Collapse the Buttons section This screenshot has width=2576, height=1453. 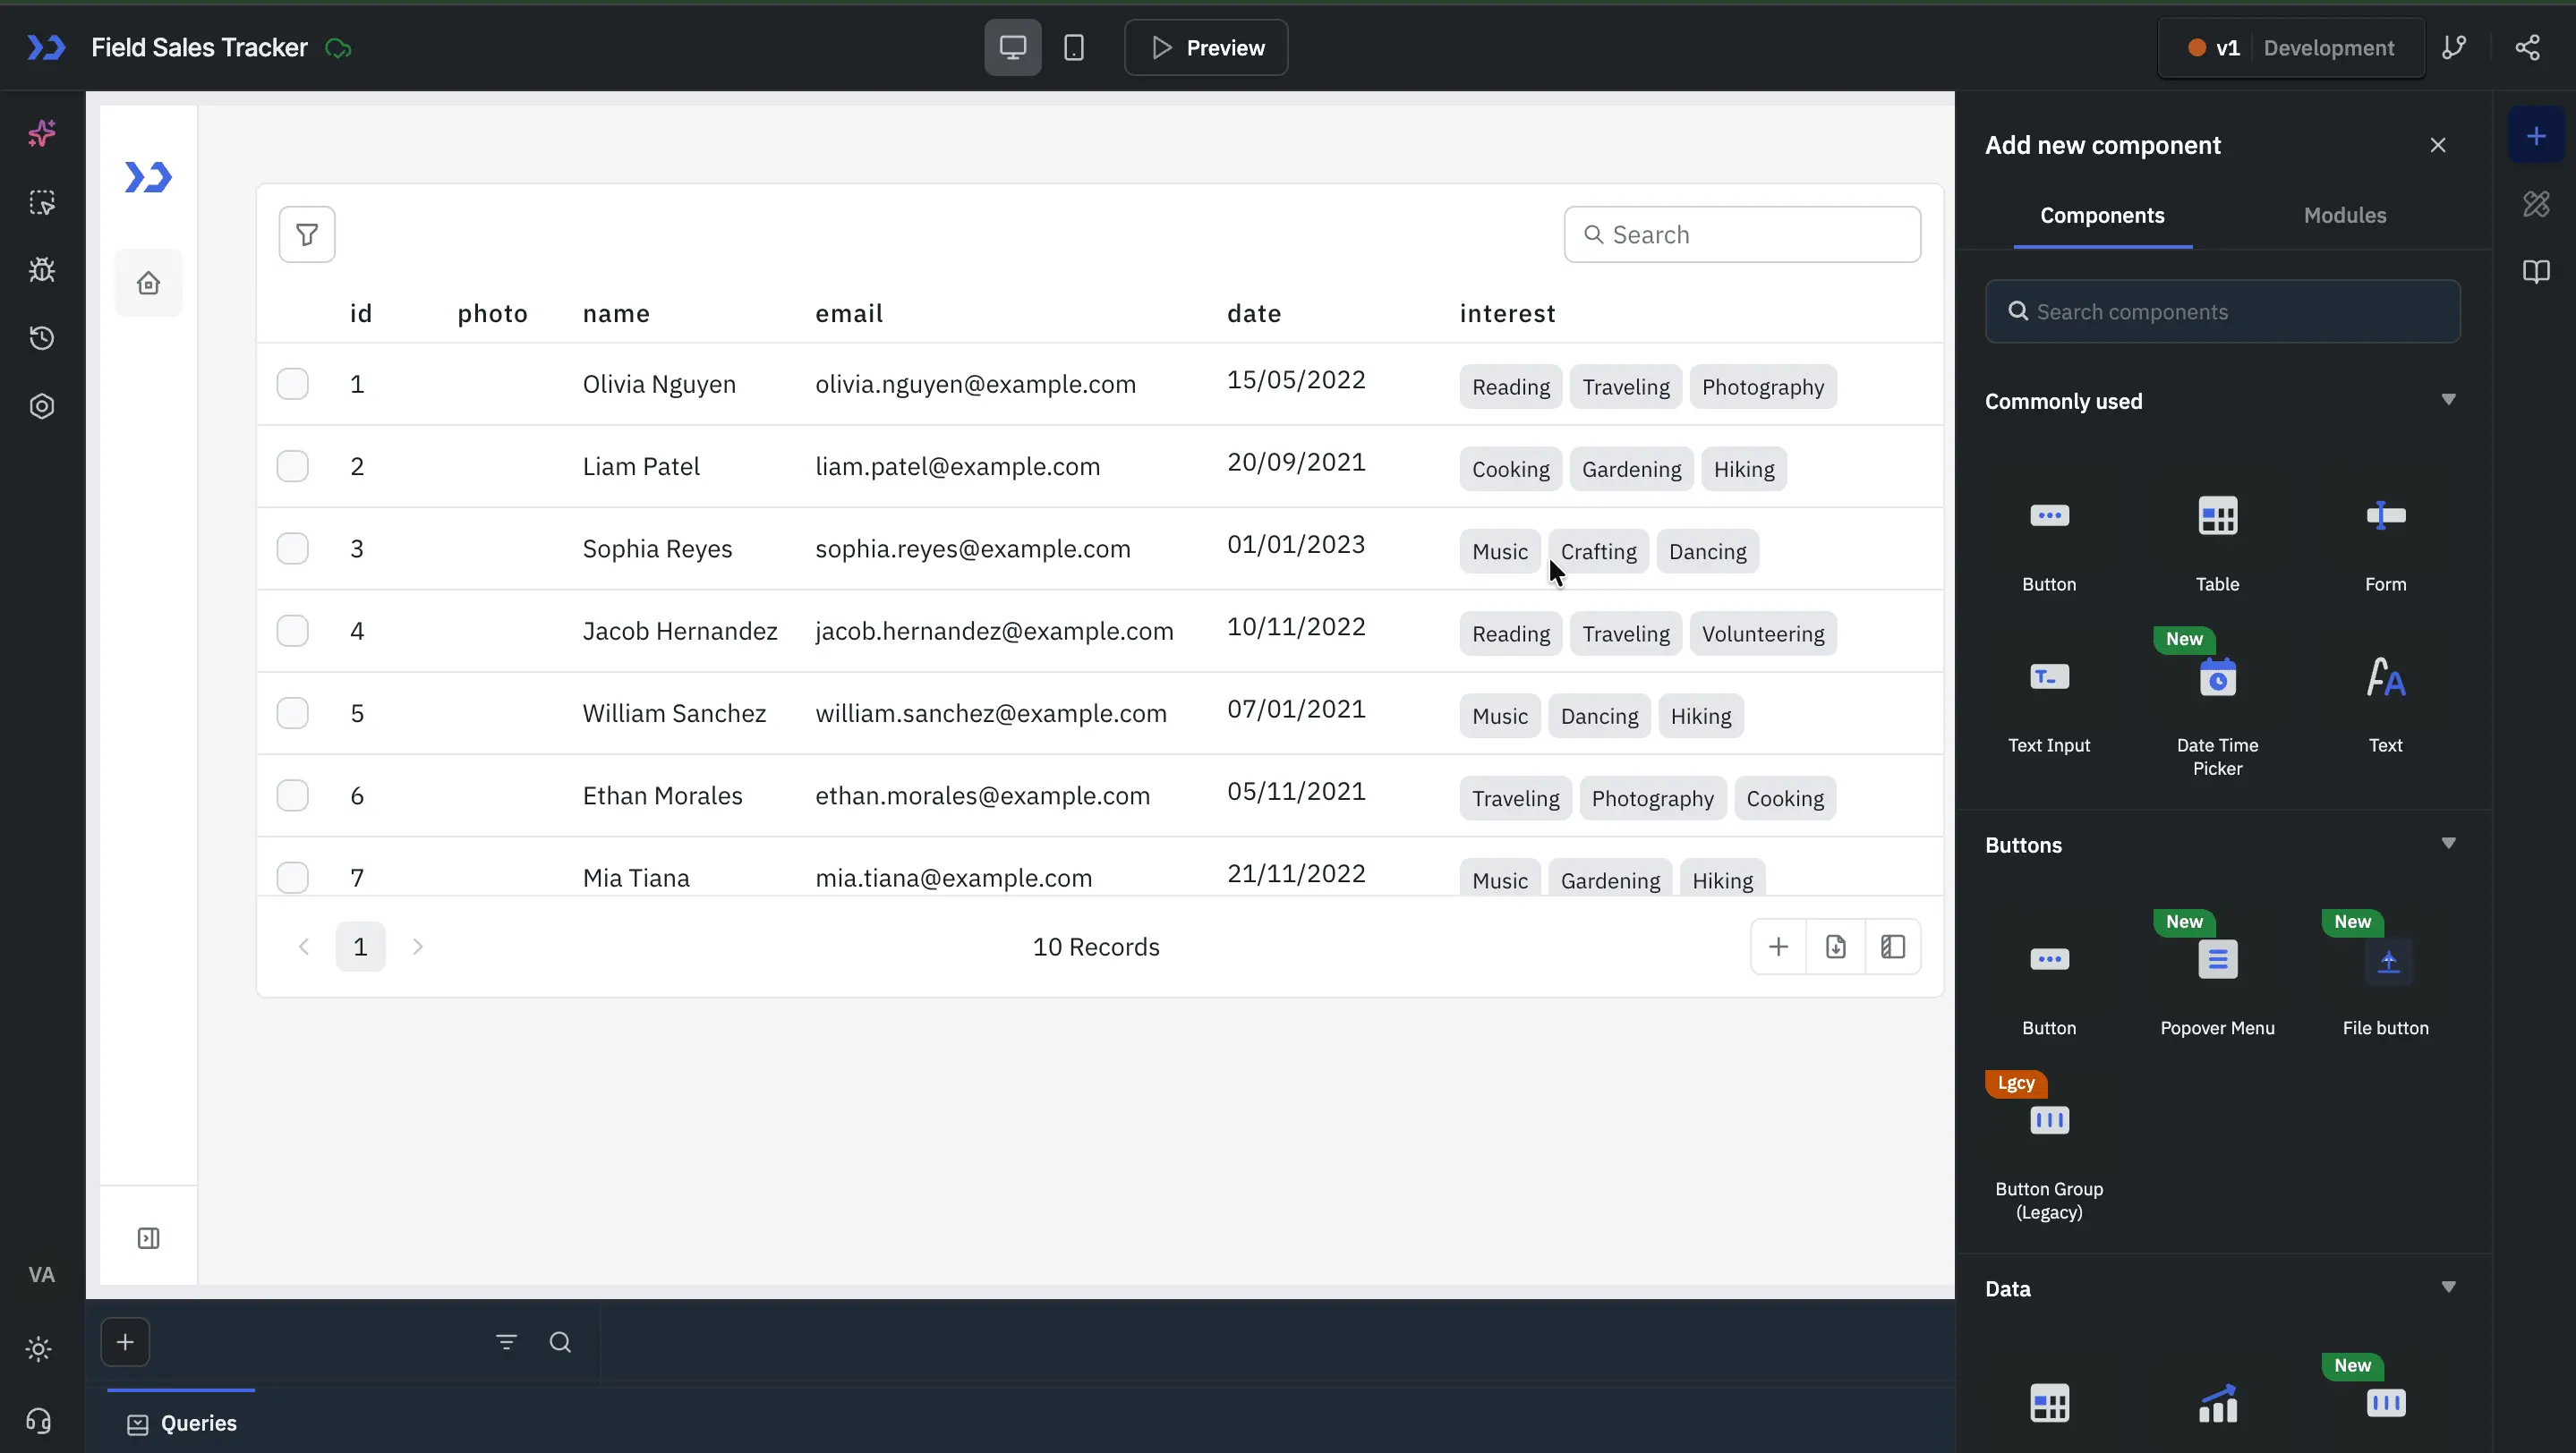(2448, 844)
